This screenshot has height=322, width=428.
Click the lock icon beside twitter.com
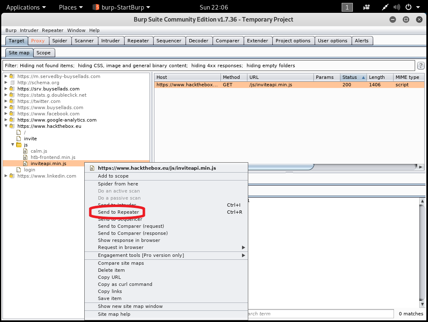(12, 101)
